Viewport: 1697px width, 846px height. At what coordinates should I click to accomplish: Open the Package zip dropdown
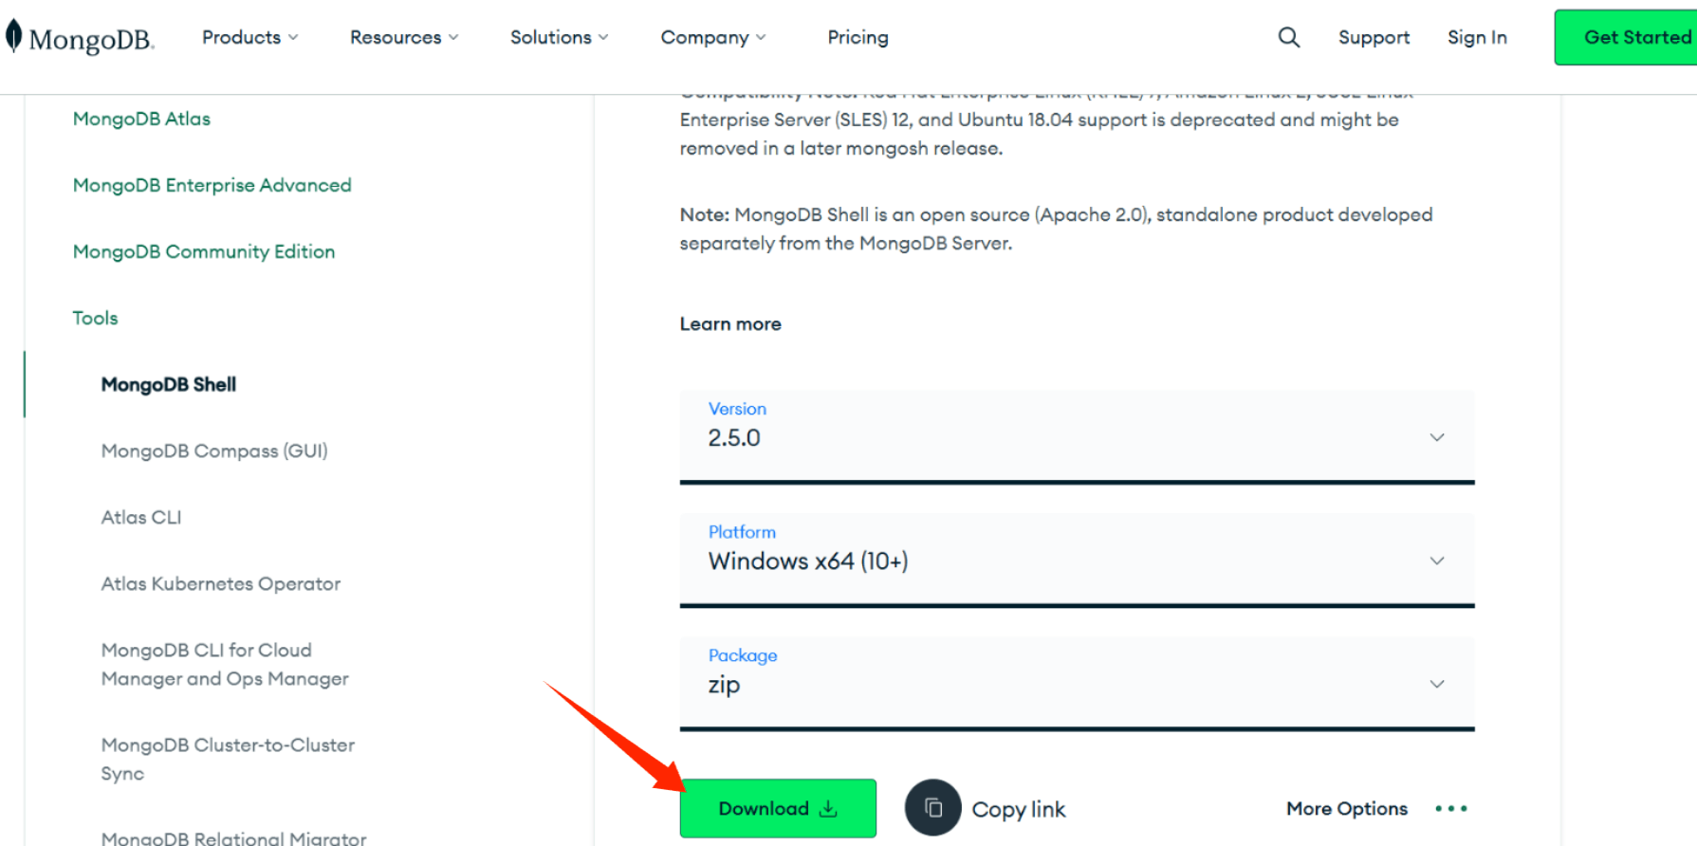(x=1077, y=684)
